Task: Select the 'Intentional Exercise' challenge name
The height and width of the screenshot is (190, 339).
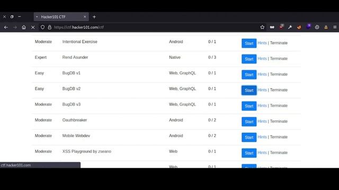Action: pos(80,42)
